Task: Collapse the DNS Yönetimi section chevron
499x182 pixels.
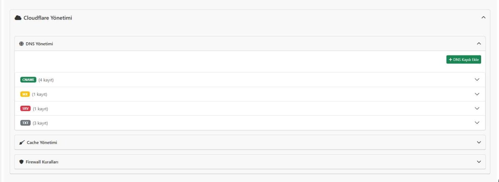Action: (x=479, y=44)
